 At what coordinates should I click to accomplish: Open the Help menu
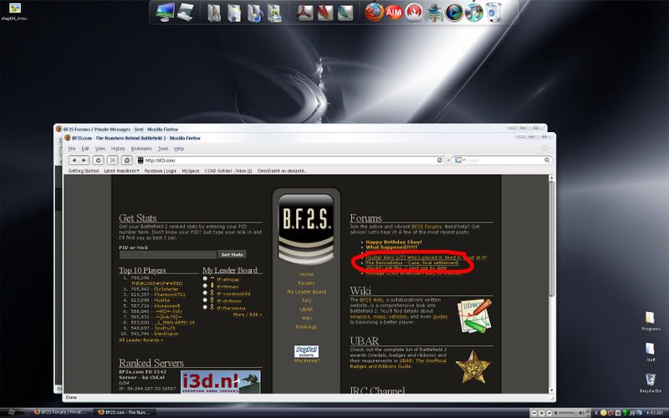pyautogui.click(x=179, y=149)
